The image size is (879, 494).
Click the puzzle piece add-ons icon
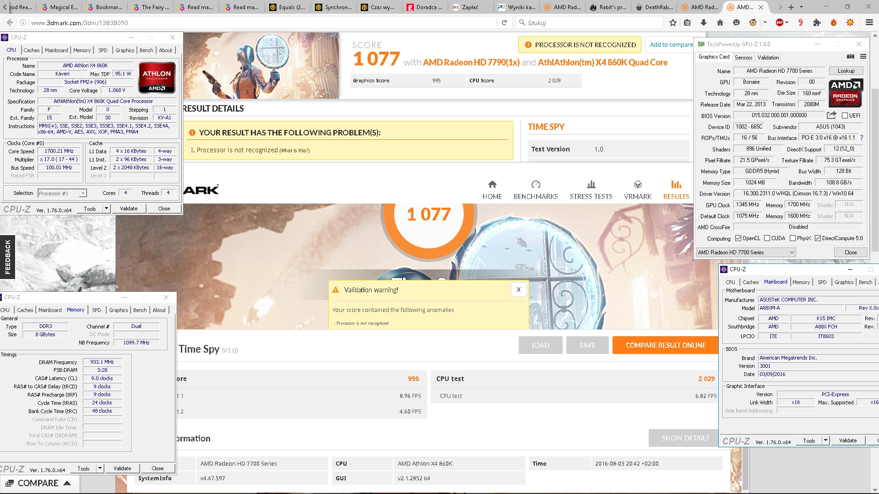pos(817,22)
